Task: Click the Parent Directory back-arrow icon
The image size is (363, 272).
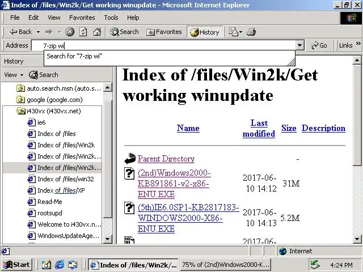Action: click(130, 159)
